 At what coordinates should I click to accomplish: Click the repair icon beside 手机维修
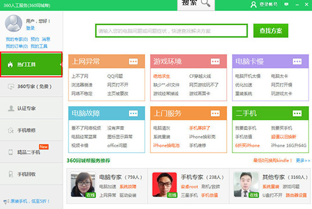click(x=10, y=131)
